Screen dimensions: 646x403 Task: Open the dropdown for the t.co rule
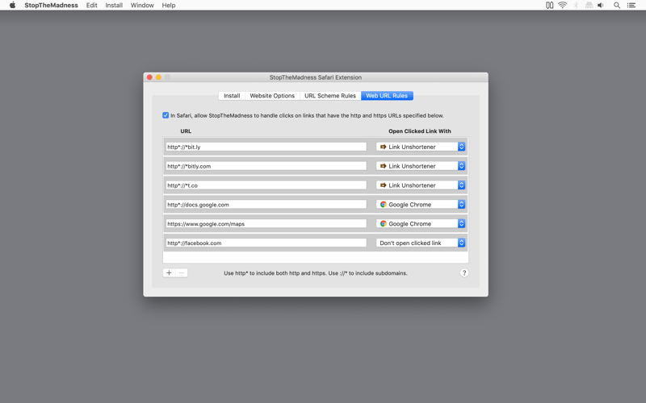tap(421, 185)
